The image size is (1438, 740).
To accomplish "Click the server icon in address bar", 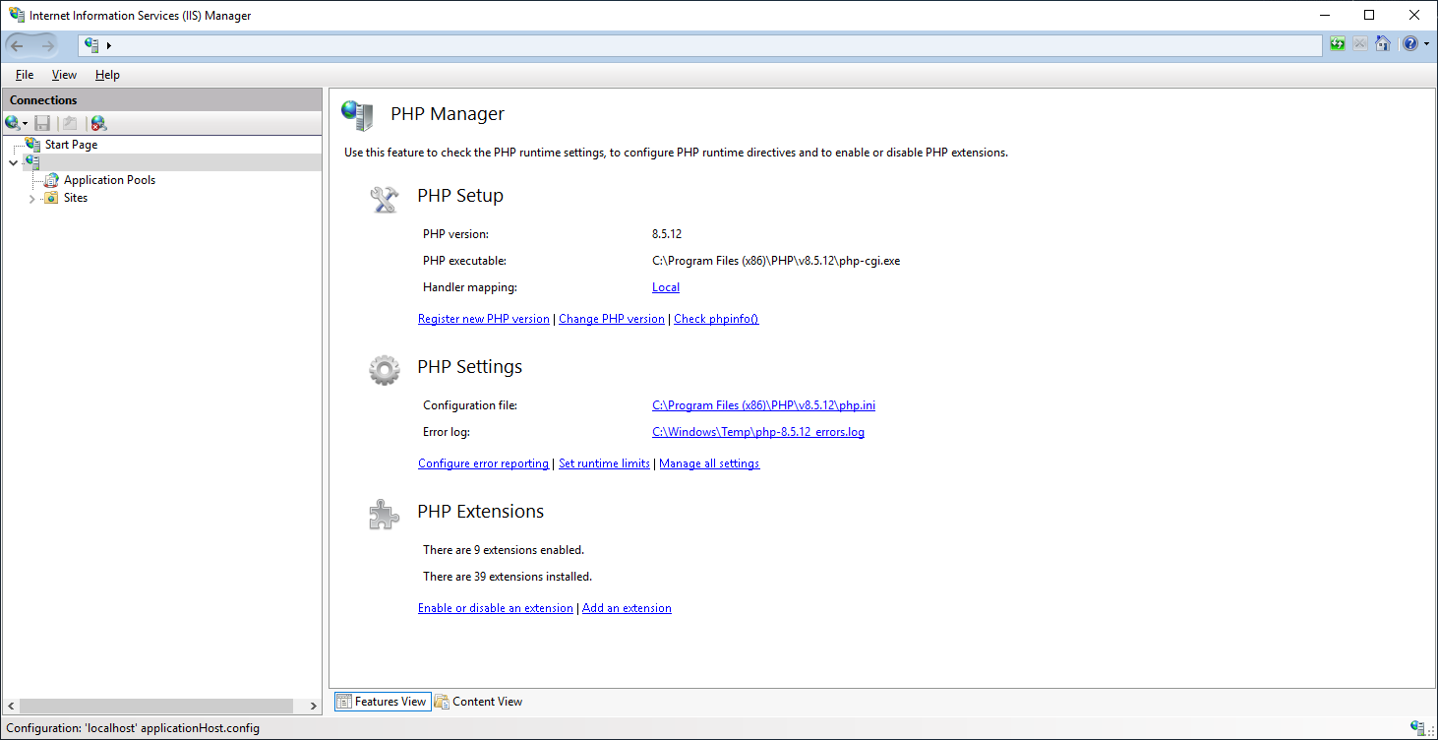I will (x=92, y=45).
